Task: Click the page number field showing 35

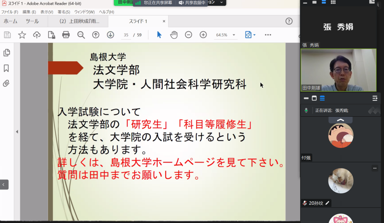Action: click(126, 35)
